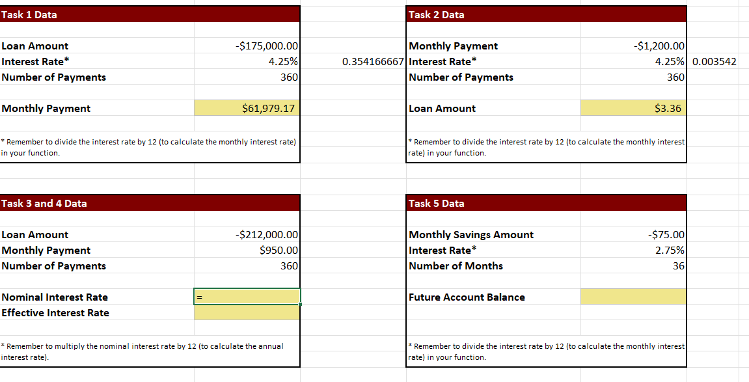
Task: Select the Task 5 reminder note text
Action: [x=545, y=351]
